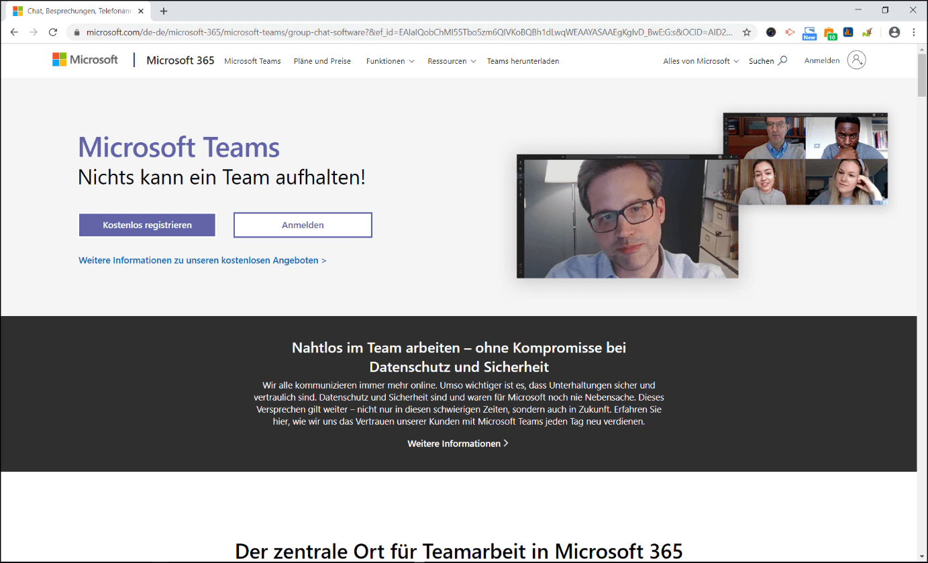Reload the page with the refresh icon
Image resolution: width=928 pixels, height=563 pixels.
click(x=53, y=32)
